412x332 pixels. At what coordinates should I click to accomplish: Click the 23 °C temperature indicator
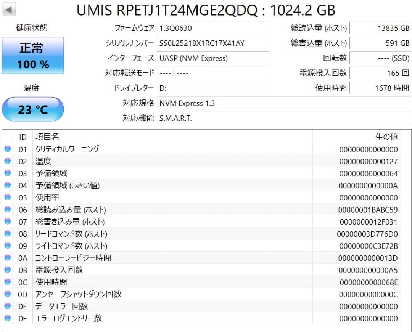pyautogui.click(x=32, y=109)
